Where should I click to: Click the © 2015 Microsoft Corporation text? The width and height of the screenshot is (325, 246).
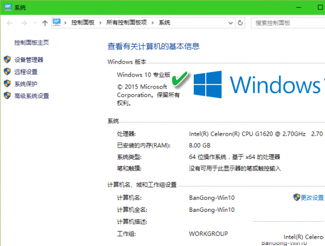(148, 95)
